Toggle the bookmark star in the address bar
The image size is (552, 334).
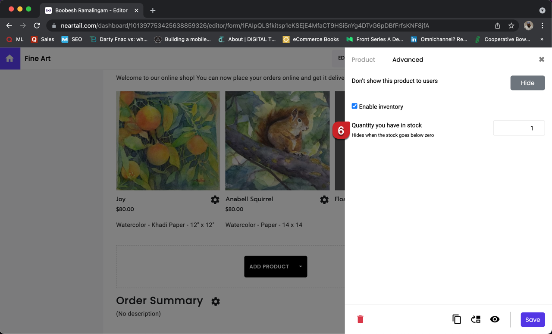point(511,25)
